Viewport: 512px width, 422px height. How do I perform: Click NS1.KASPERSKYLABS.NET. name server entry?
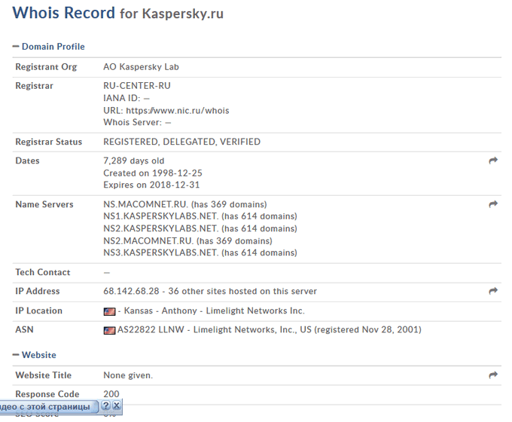[160, 216]
